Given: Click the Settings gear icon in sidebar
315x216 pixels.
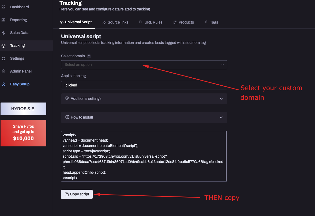Looking at the screenshot, I should point(4,58).
